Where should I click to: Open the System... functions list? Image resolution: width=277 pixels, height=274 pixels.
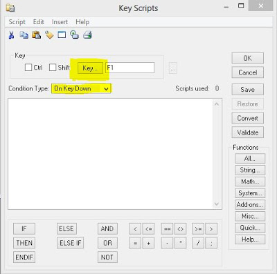click(250, 193)
